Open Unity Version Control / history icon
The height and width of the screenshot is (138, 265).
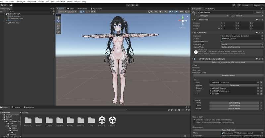tap(234, 5)
